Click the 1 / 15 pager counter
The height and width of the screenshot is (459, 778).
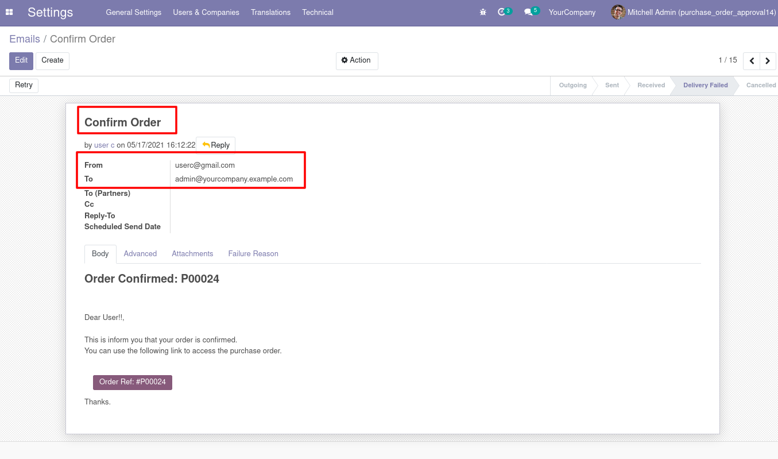coord(727,60)
